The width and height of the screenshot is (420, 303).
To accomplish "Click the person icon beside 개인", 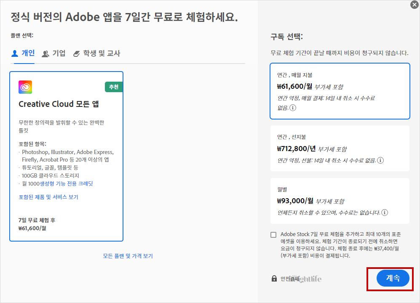I will [15, 53].
